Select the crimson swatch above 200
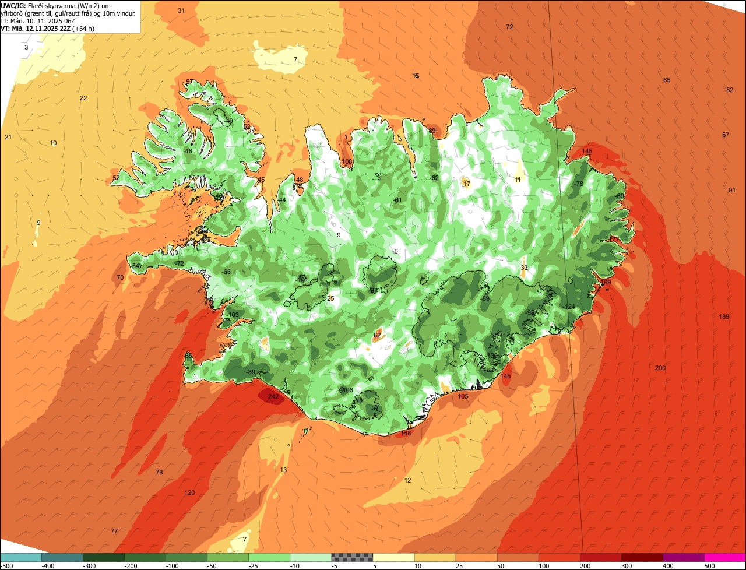 point(600,557)
